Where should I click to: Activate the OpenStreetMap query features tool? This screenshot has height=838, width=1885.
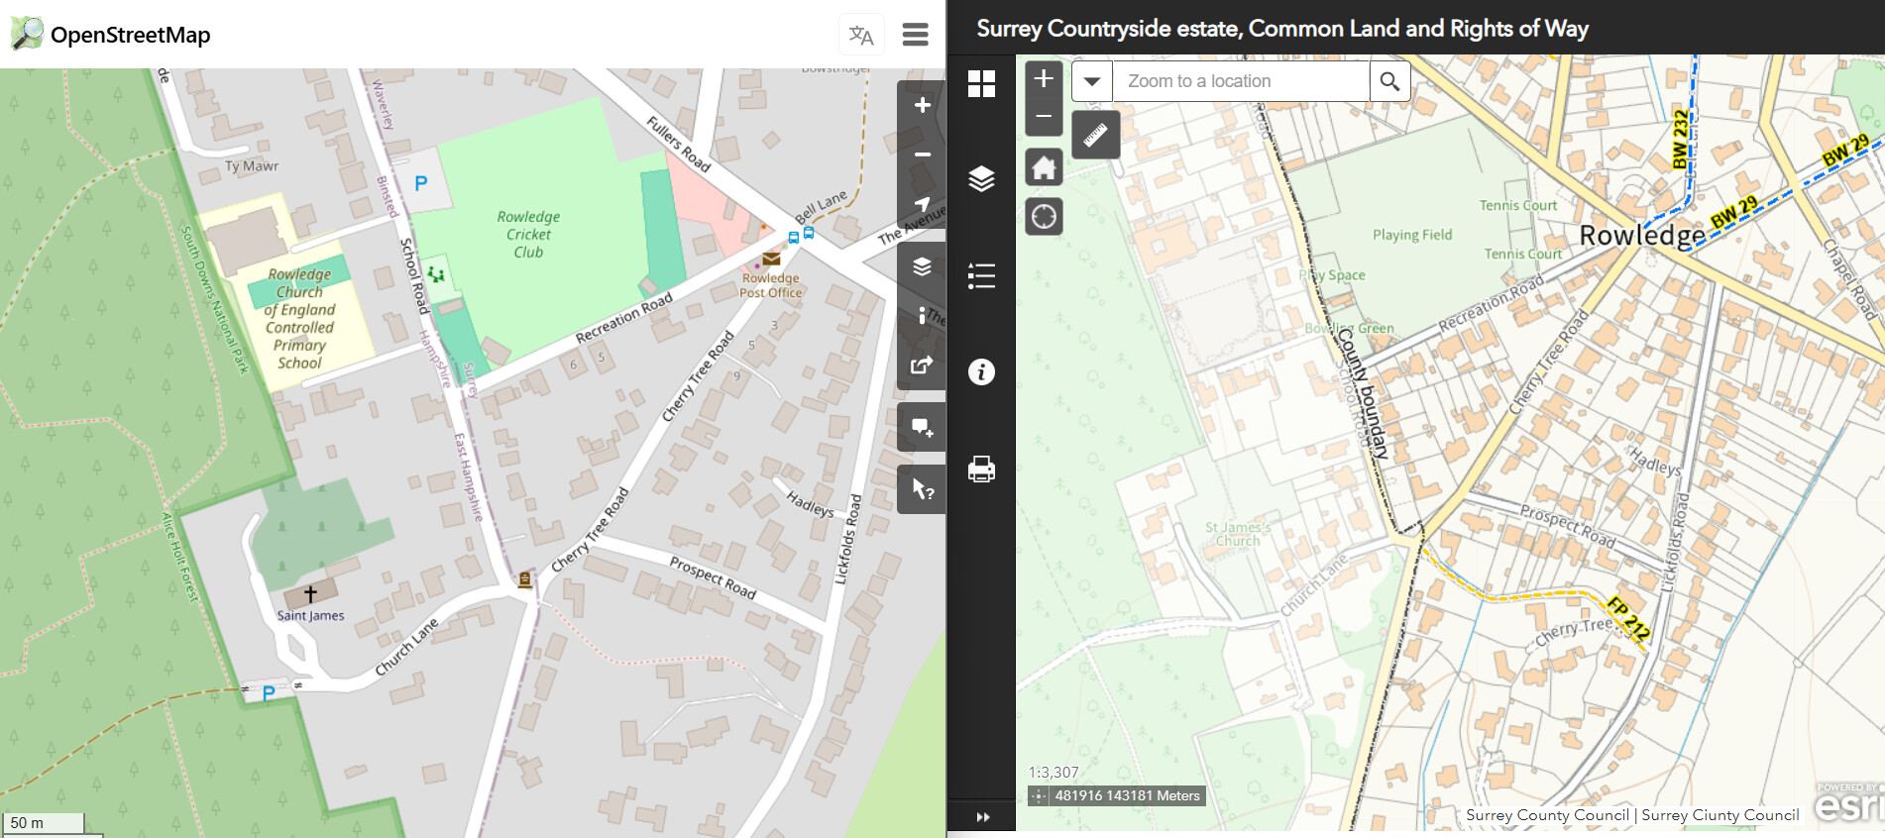[922, 489]
